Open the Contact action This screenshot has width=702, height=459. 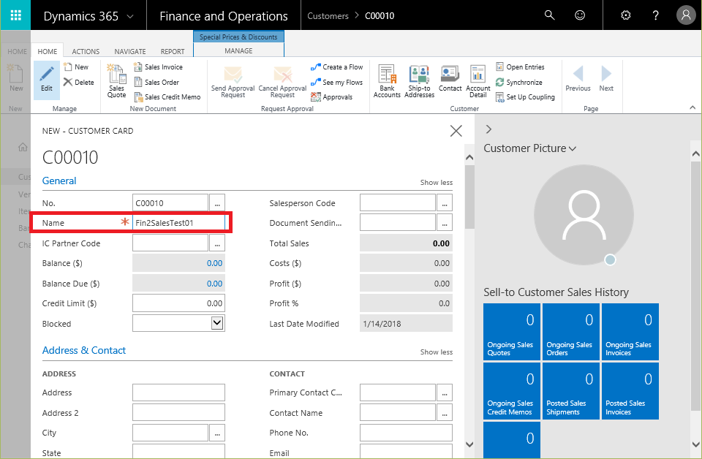tap(450, 78)
